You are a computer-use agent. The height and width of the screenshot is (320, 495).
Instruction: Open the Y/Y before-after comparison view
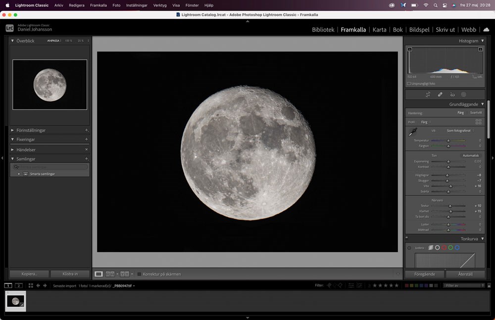pos(124,274)
